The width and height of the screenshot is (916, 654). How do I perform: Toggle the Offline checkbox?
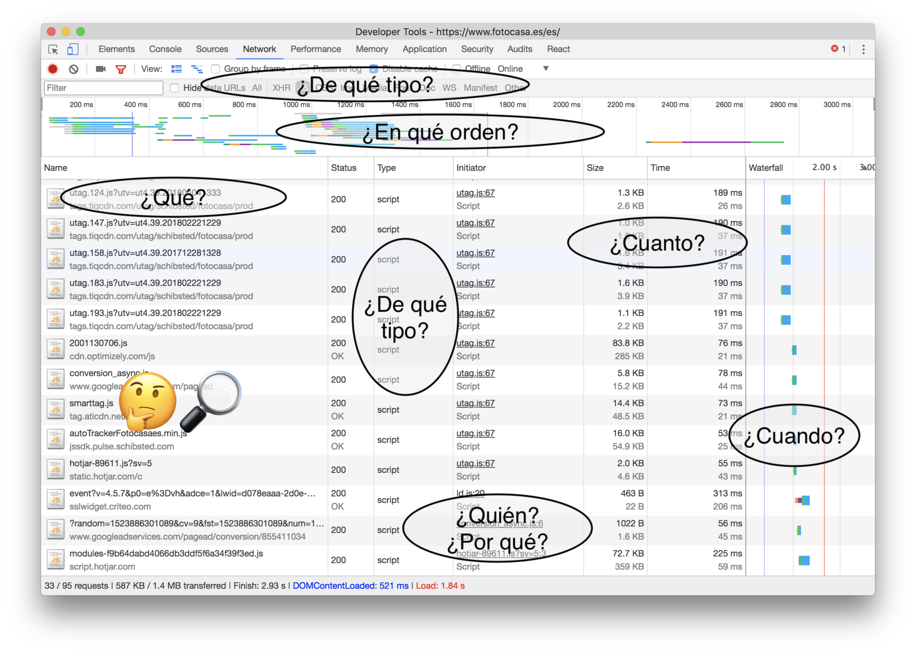456,69
